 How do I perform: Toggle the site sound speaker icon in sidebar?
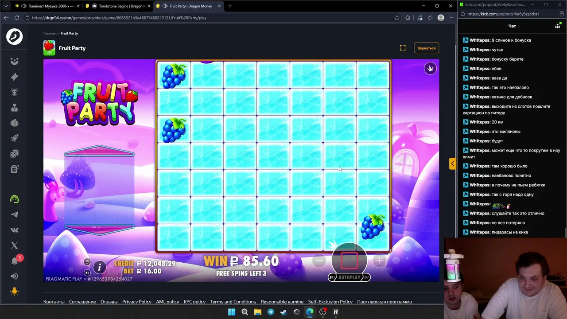(14, 276)
